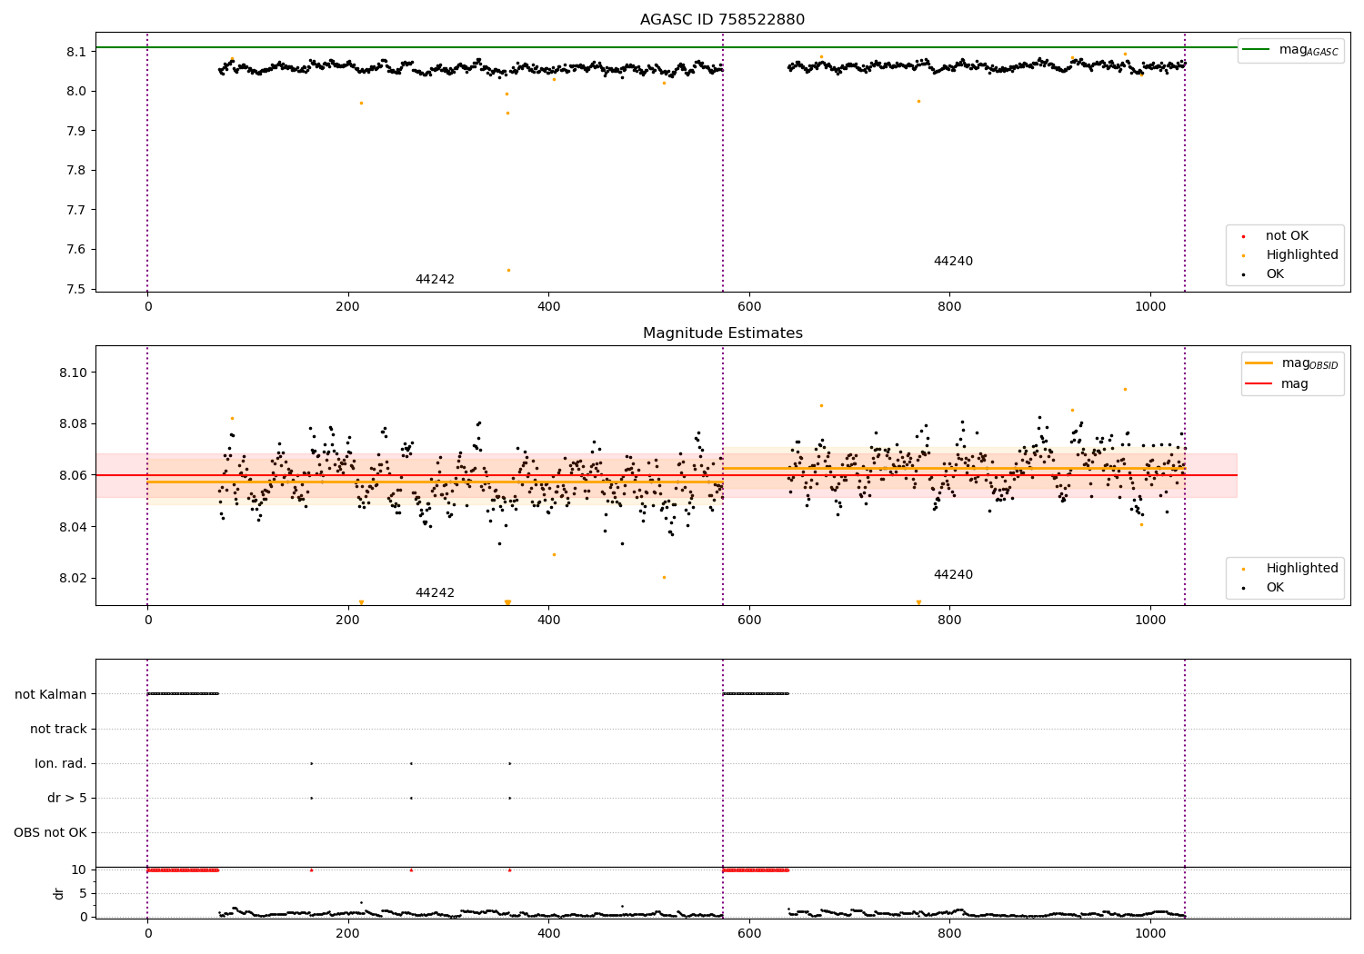
Task: Click "not OK" in the top legend
Action: [x=1287, y=236]
